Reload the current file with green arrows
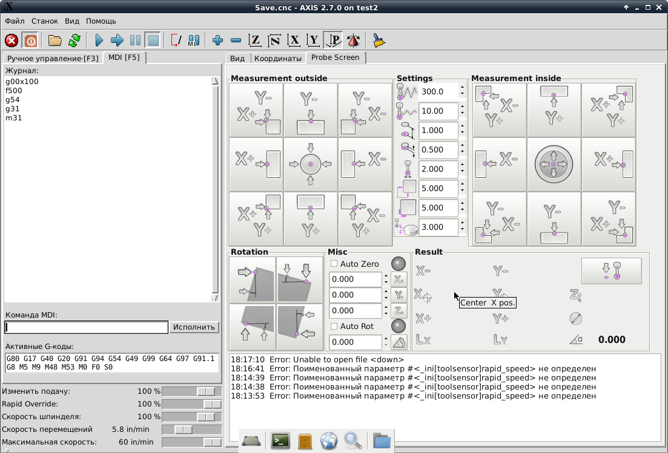Viewport: 668px width, 453px height. coord(74,41)
